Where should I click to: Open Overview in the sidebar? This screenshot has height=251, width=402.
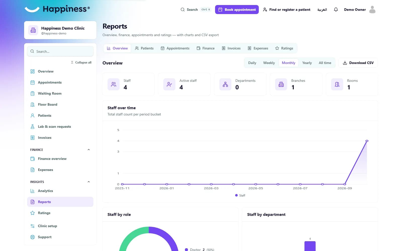tap(60, 71)
